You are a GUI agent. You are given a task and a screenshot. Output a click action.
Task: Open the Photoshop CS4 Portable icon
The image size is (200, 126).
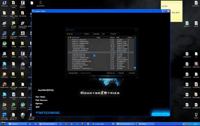(x=4, y=115)
